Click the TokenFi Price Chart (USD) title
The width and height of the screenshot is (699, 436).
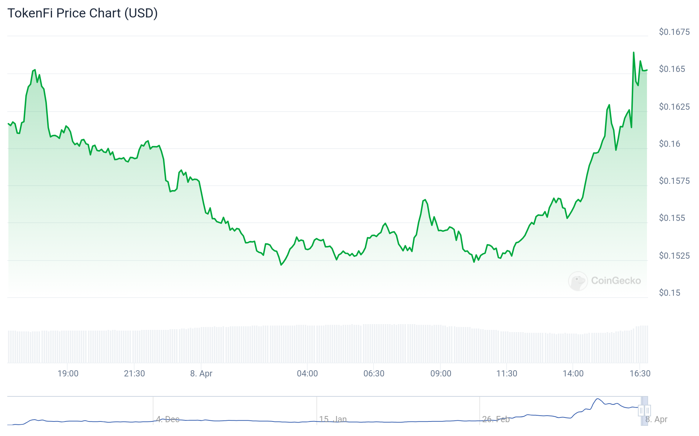(83, 13)
